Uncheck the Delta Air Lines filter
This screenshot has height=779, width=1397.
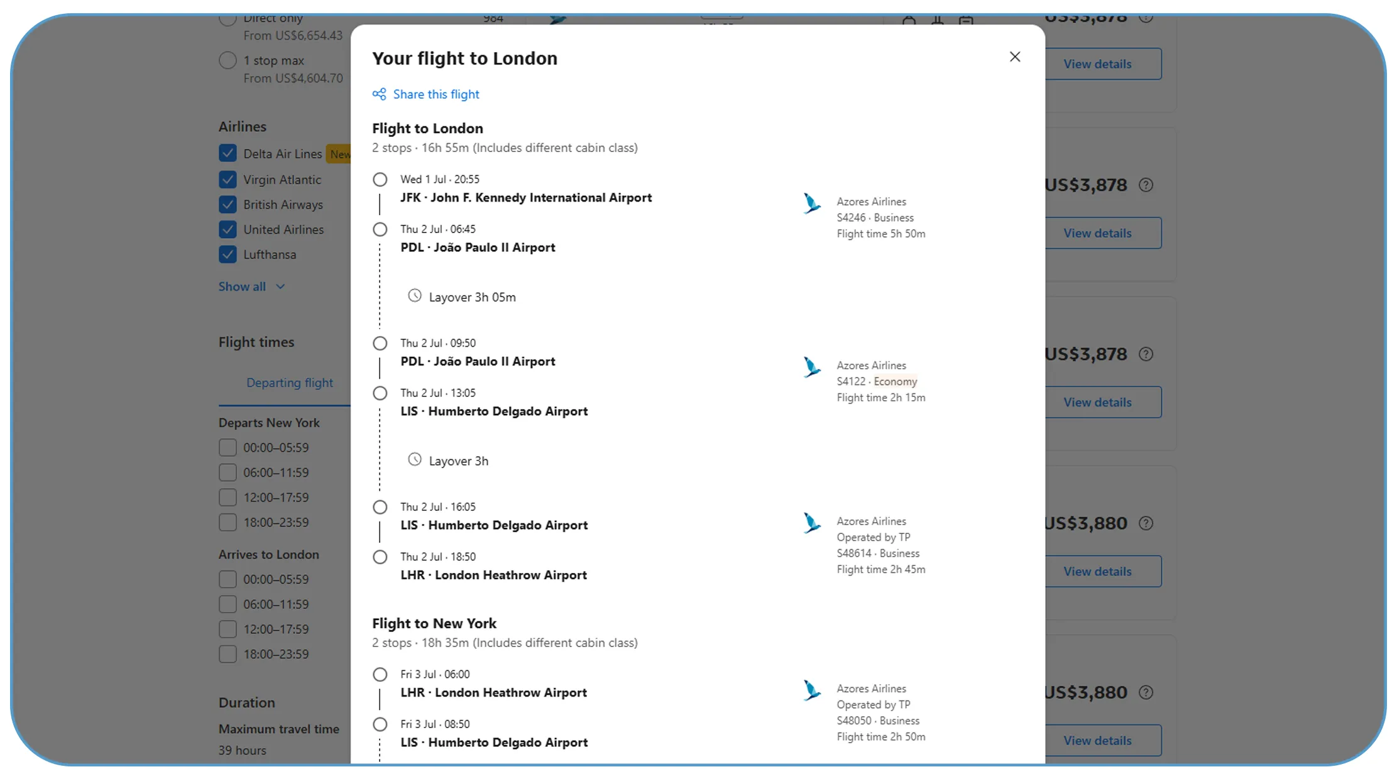coord(227,153)
